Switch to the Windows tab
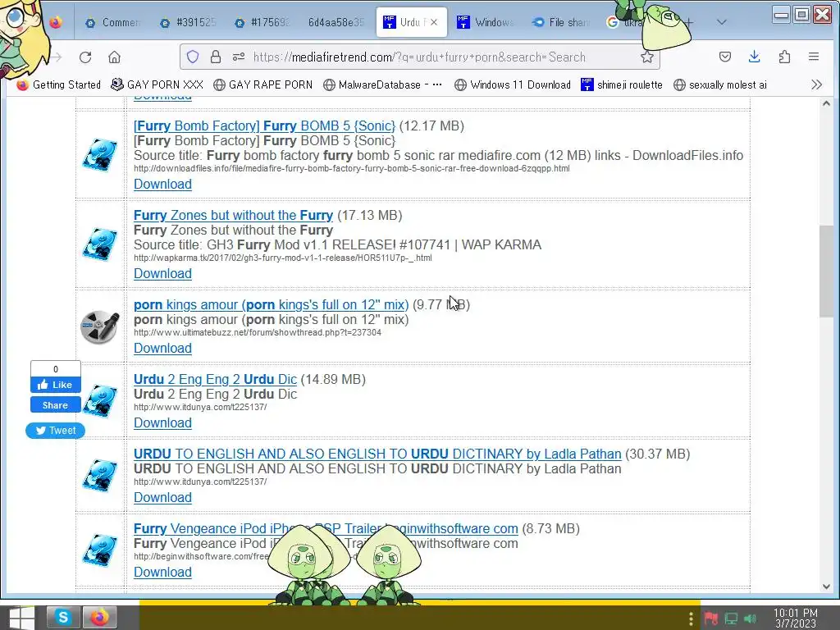 click(x=486, y=22)
